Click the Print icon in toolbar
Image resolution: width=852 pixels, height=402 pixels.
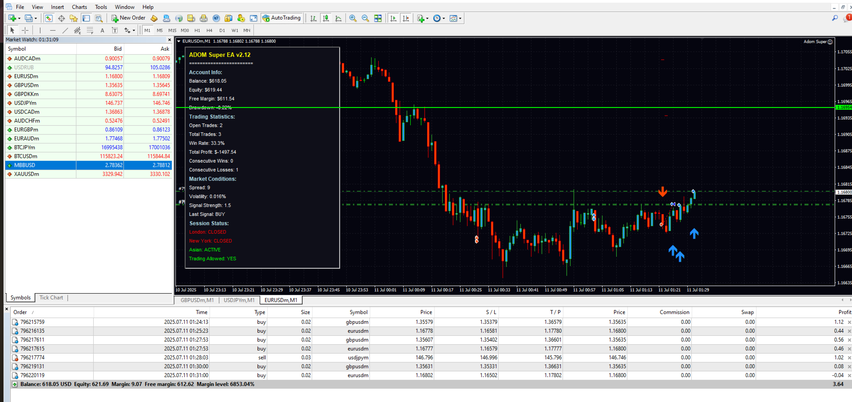click(x=204, y=18)
